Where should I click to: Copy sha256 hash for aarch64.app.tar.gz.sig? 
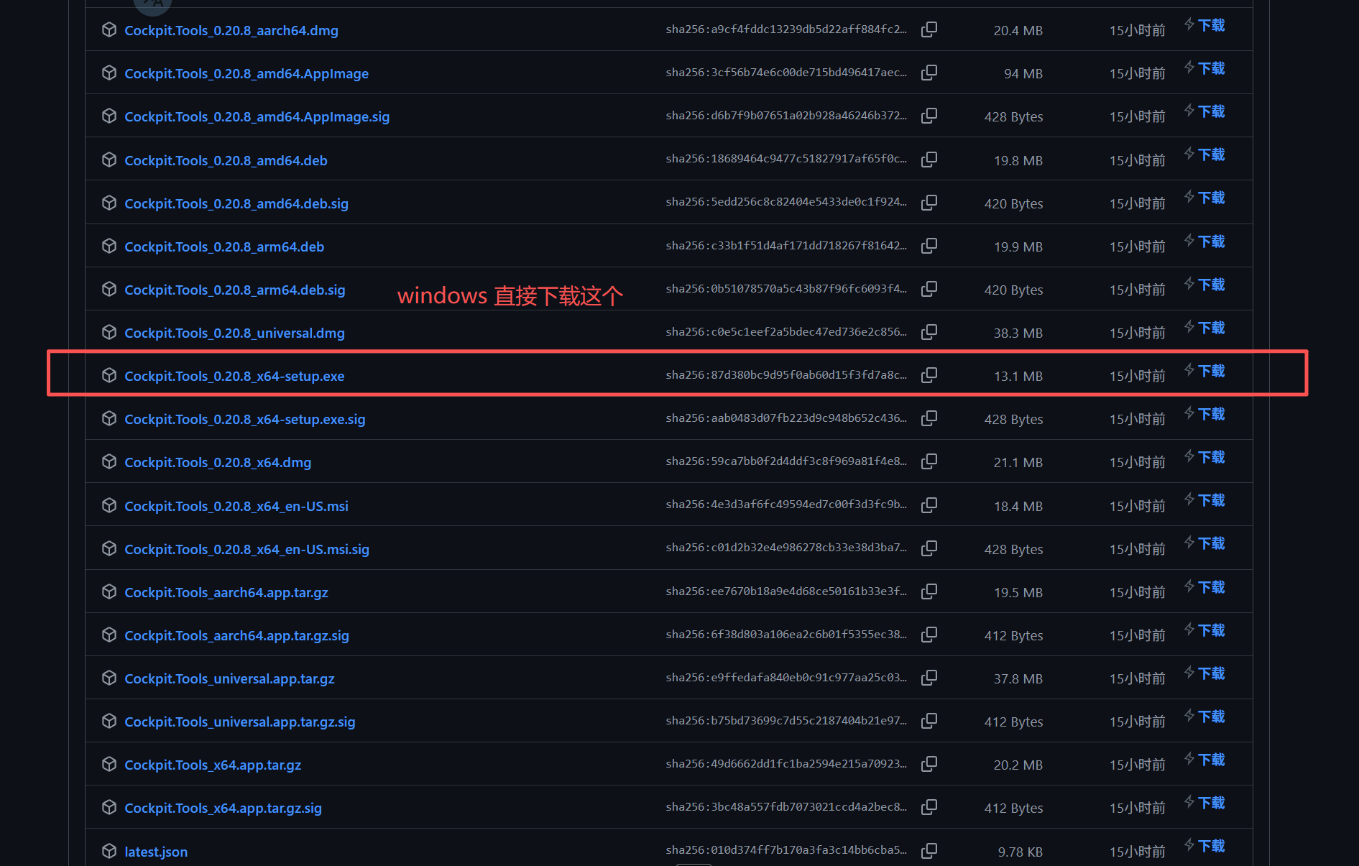coord(929,635)
